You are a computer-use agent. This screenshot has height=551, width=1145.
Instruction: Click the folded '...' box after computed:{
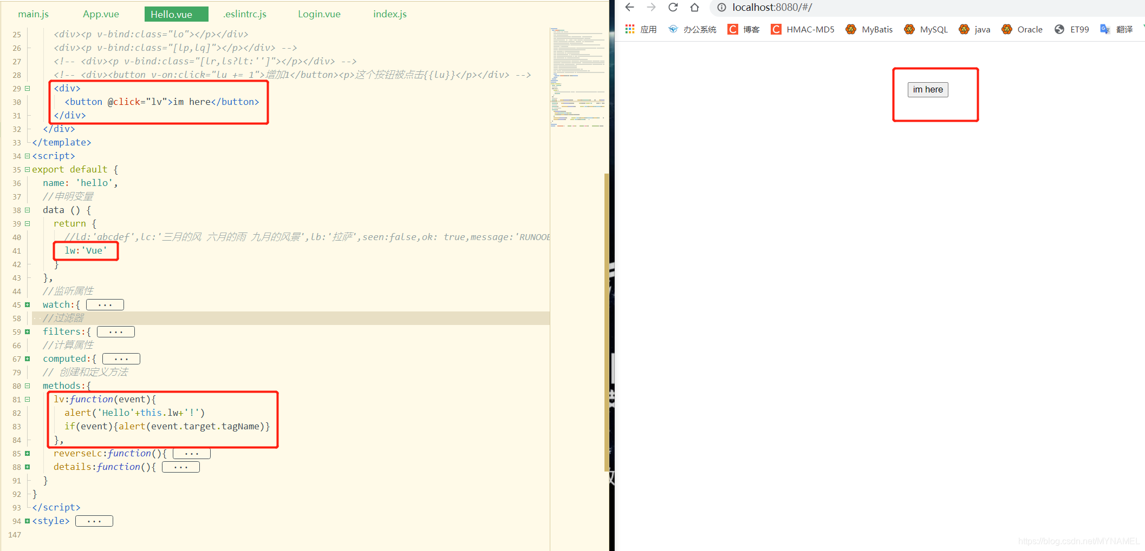point(121,359)
